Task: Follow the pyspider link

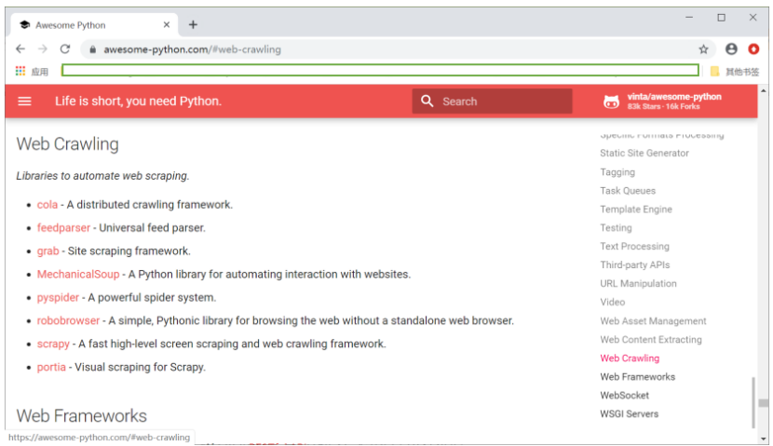Action: point(58,297)
